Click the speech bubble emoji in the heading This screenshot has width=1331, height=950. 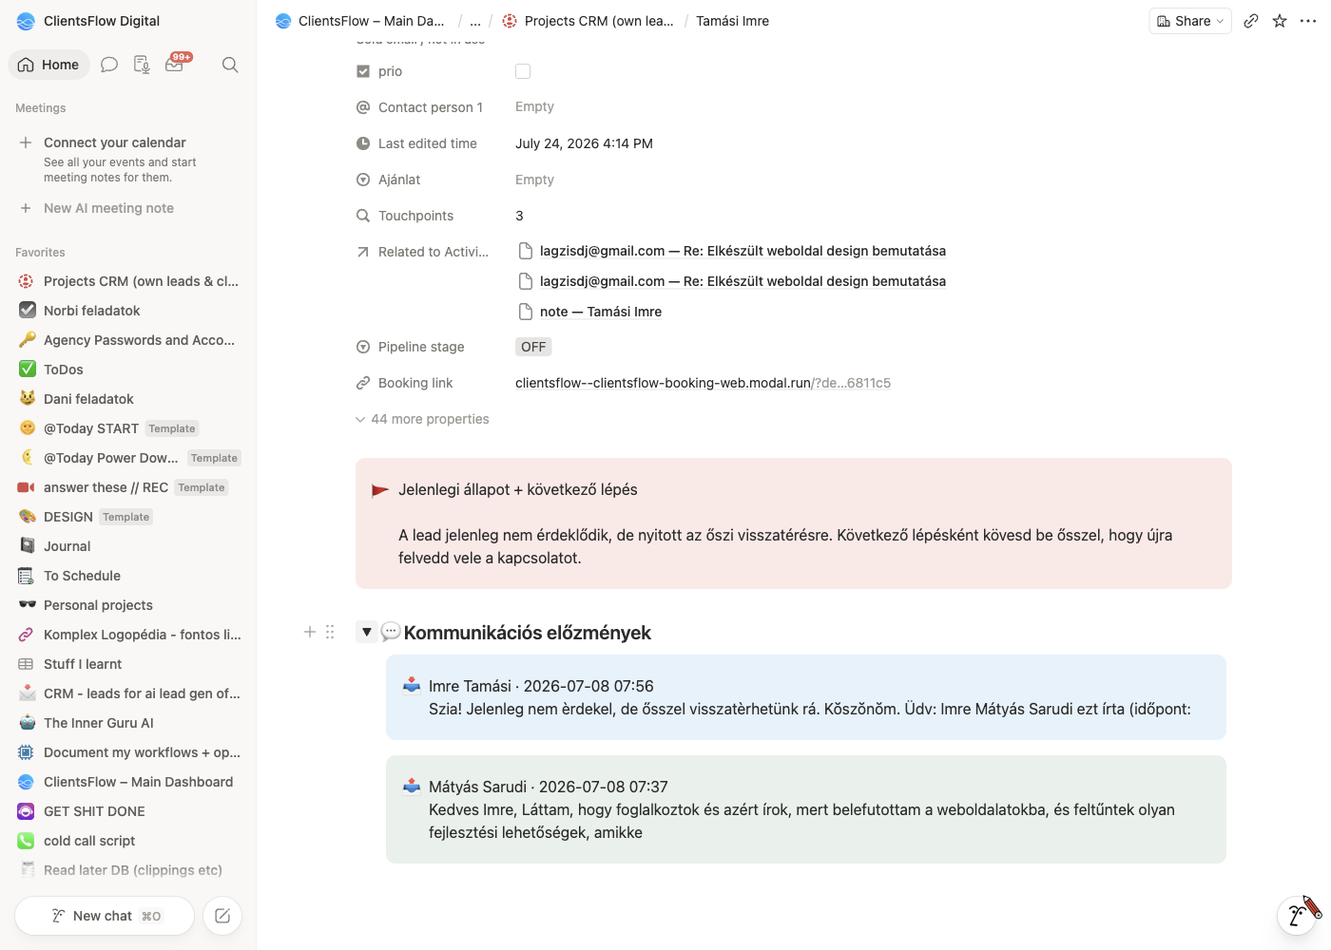391,632
